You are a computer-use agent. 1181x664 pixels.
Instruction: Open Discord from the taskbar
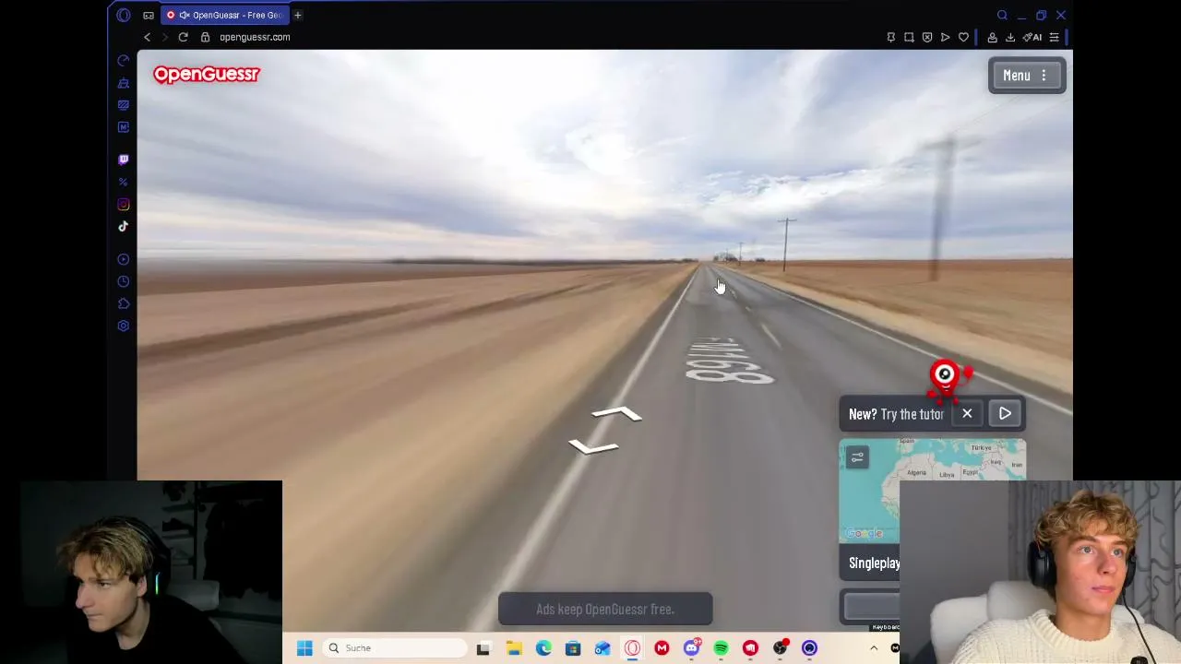[x=691, y=648]
